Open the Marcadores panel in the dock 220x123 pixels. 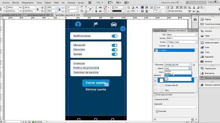tap(208, 73)
